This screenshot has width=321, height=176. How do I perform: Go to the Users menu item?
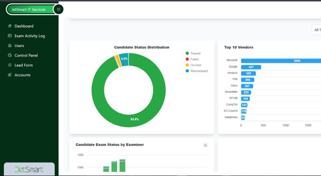(x=19, y=46)
